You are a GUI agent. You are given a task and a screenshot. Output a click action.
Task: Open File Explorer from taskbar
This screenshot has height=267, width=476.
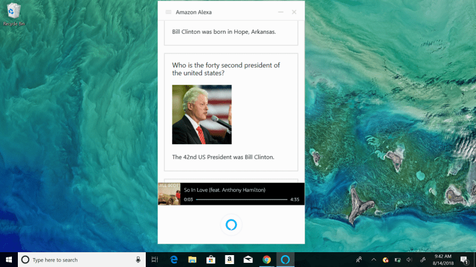pos(192,260)
